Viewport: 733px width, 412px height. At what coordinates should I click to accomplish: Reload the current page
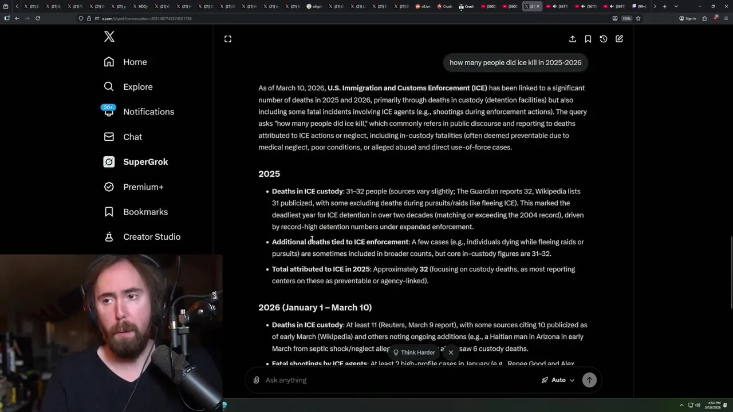click(x=38, y=18)
